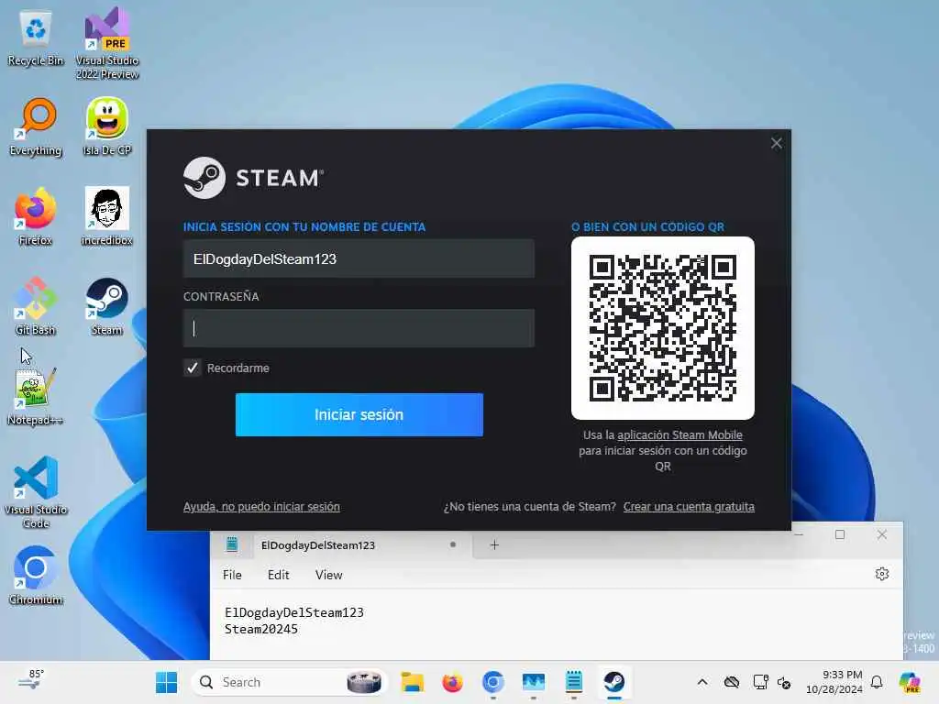Maximize the Notepad window
This screenshot has height=704, width=939.
click(x=840, y=534)
